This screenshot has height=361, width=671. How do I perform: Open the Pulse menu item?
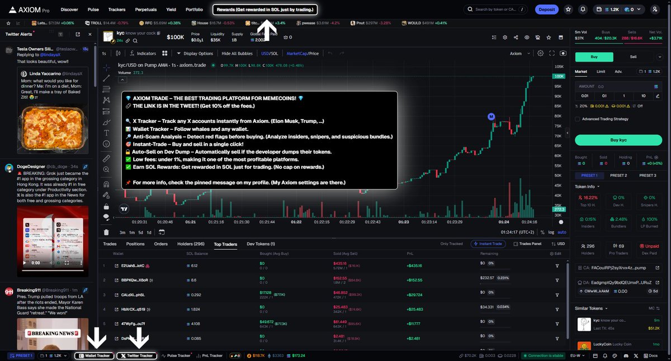pyautogui.click(x=93, y=9)
